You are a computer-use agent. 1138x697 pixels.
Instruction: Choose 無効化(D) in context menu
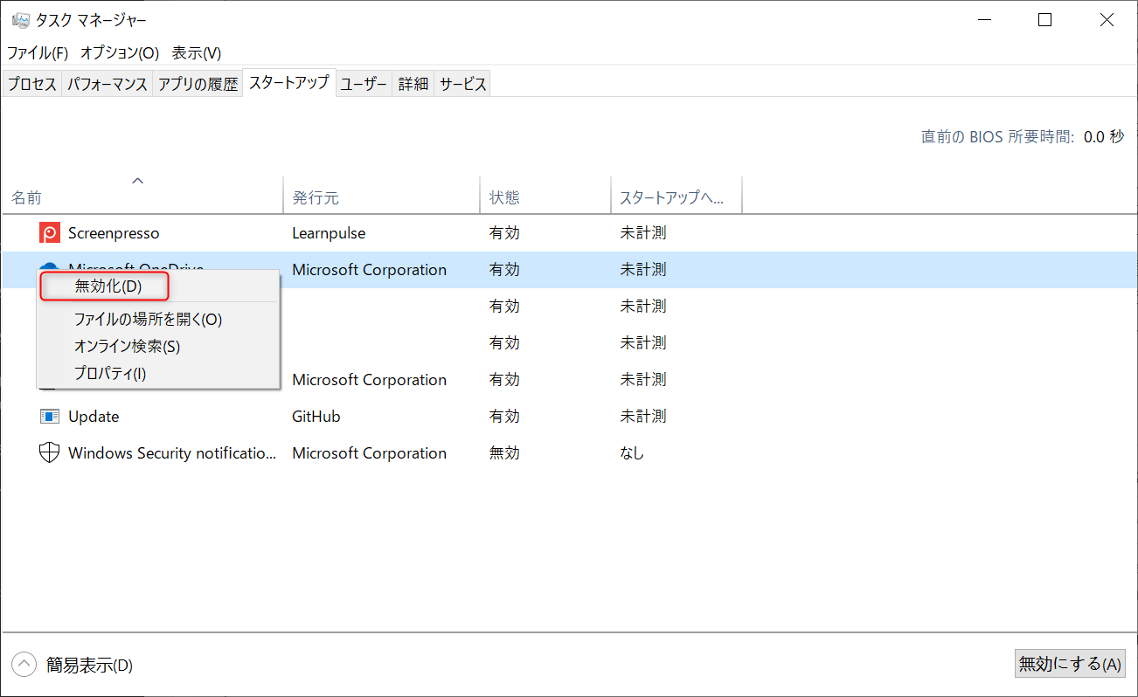(157, 286)
